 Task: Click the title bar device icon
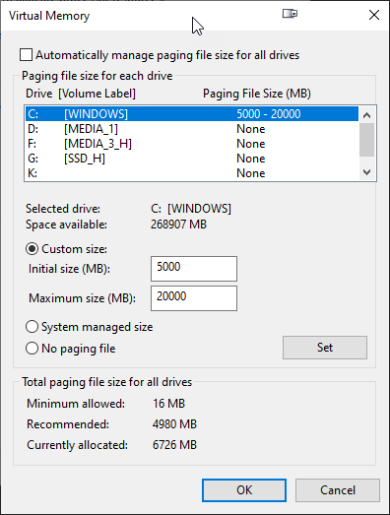290,14
